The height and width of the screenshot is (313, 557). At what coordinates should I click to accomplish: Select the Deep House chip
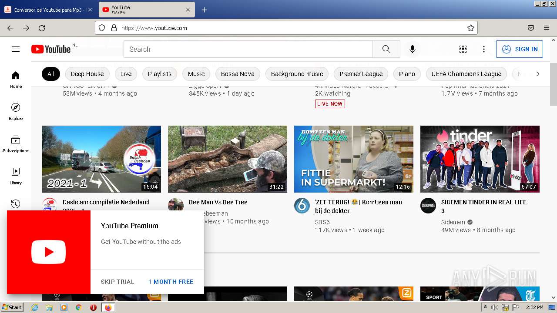click(87, 74)
